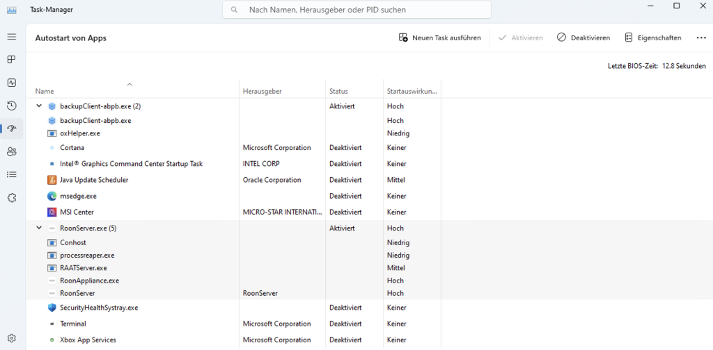Click the sort arrow above Name column
This screenshot has width=713, height=350.
[130, 84]
